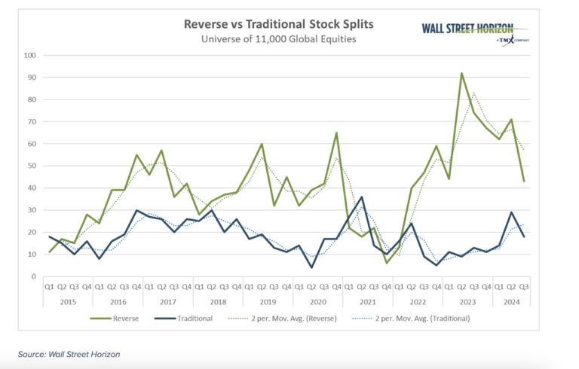
Task: Click the Reverse line low at Q4 2021
Action: pyautogui.click(x=387, y=263)
